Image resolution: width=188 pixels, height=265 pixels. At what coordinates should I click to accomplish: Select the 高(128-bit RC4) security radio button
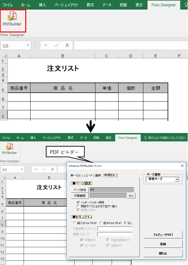(x=75, y=223)
